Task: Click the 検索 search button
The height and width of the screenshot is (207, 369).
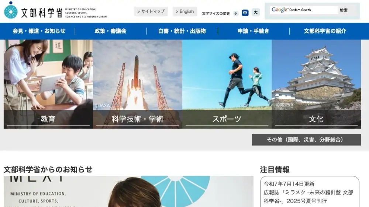Action: coord(344,10)
